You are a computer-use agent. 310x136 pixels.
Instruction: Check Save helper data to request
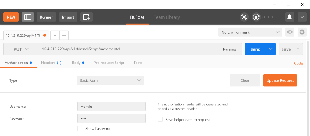(x=160, y=119)
